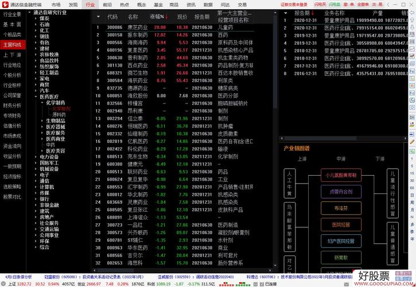Click the 闪电卖 quick sell button
This screenshot has height=287, width=416.
click(335, 5)
